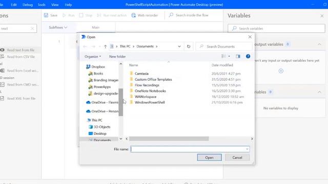The height and width of the screenshot is (184, 328).
Task: Switch to the Main tab
Action: 96,27
